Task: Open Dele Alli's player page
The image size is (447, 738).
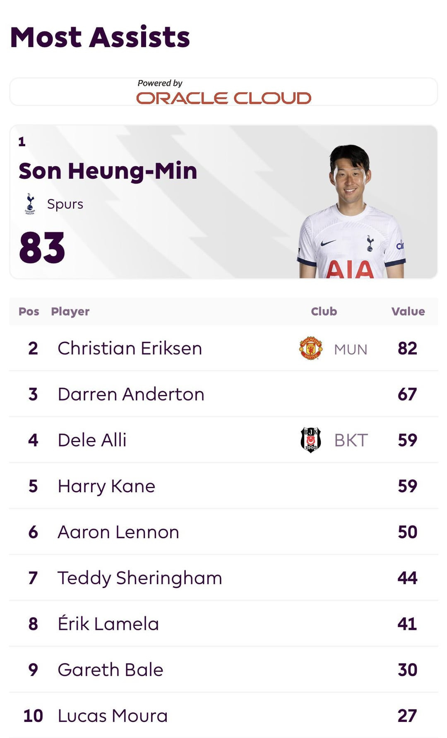Action: [92, 440]
